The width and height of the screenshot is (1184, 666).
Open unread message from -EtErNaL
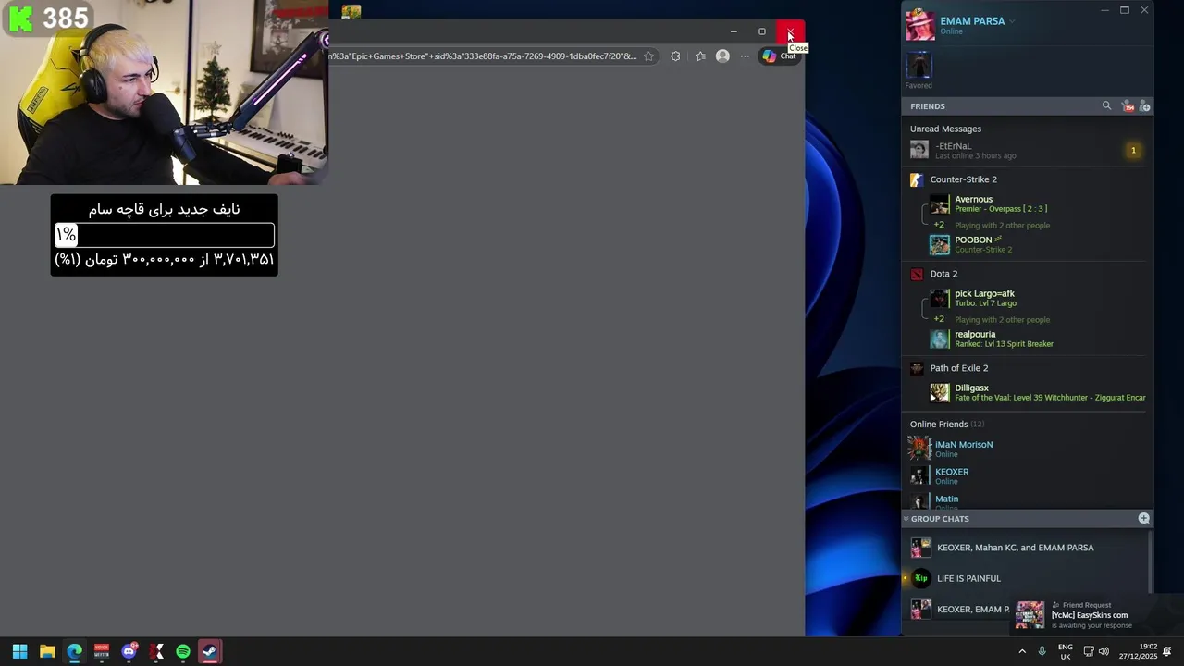1027,151
